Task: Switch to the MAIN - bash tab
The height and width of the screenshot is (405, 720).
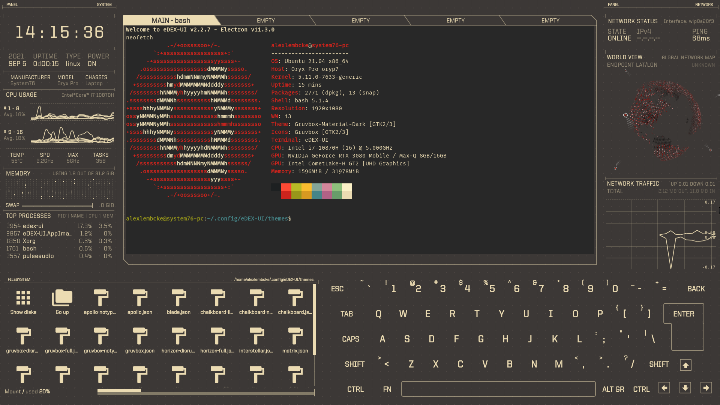Action: tap(171, 20)
